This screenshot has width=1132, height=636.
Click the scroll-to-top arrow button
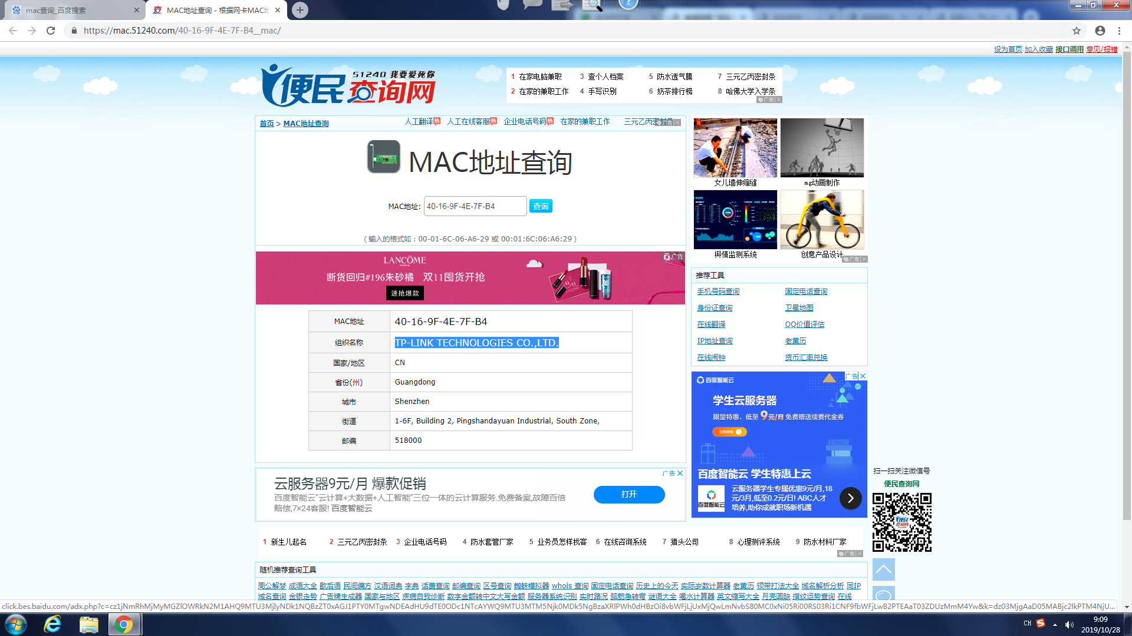[x=883, y=569]
